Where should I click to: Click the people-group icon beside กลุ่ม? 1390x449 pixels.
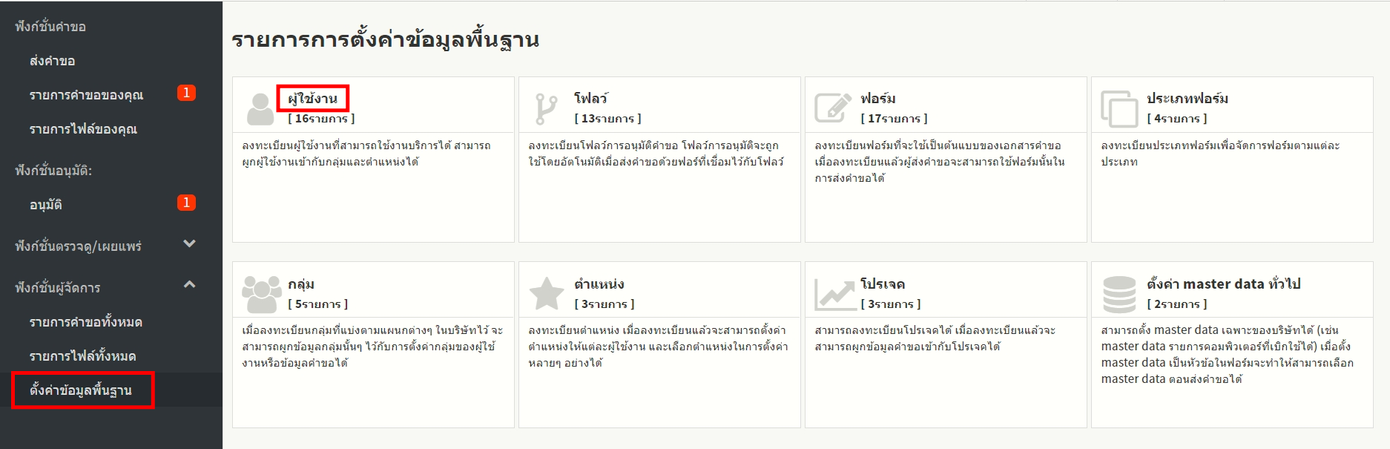(261, 294)
